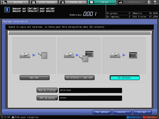Open the RAPPEL DD tab

tap(73, 2)
